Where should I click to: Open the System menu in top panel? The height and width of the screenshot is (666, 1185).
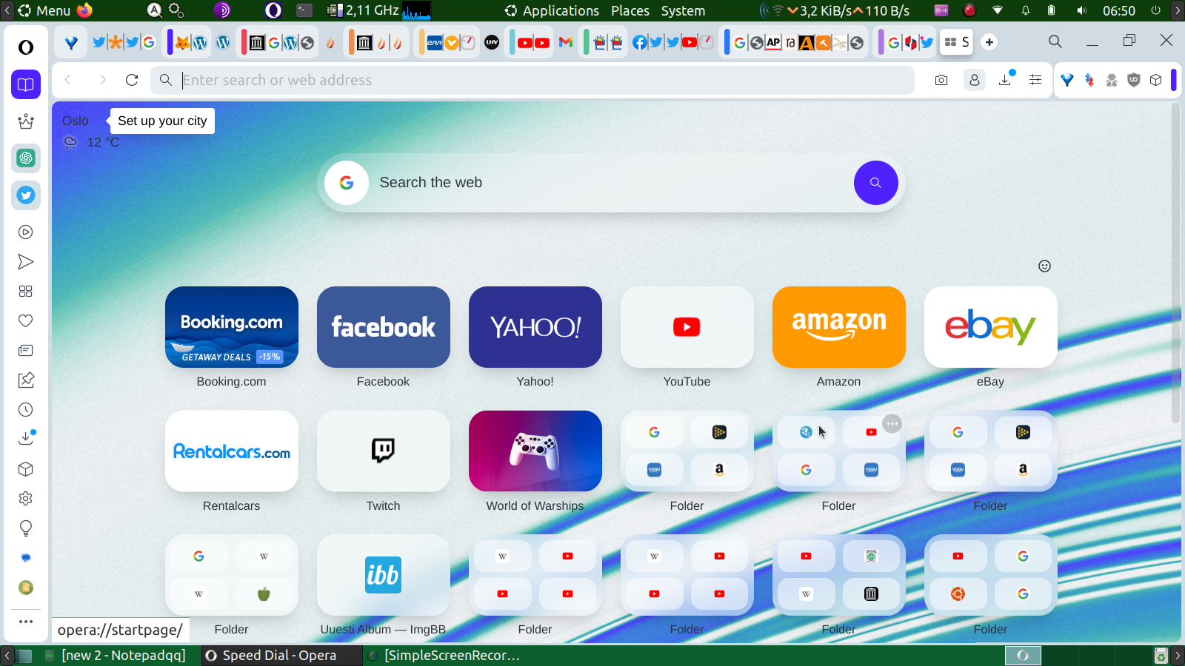click(x=683, y=11)
